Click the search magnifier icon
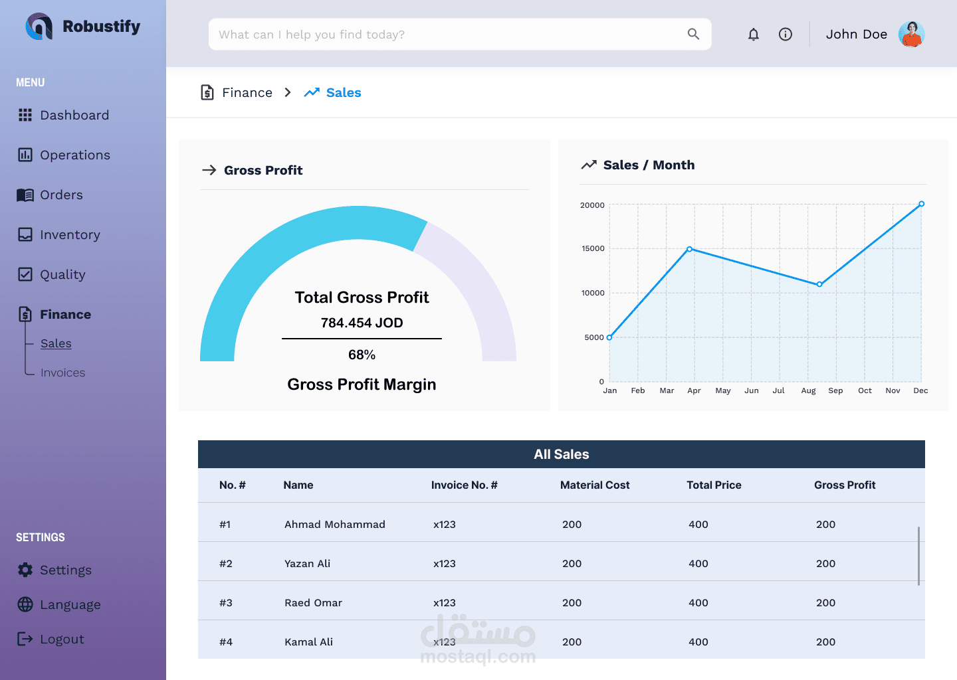This screenshot has width=957, height=680. [693, 34]
